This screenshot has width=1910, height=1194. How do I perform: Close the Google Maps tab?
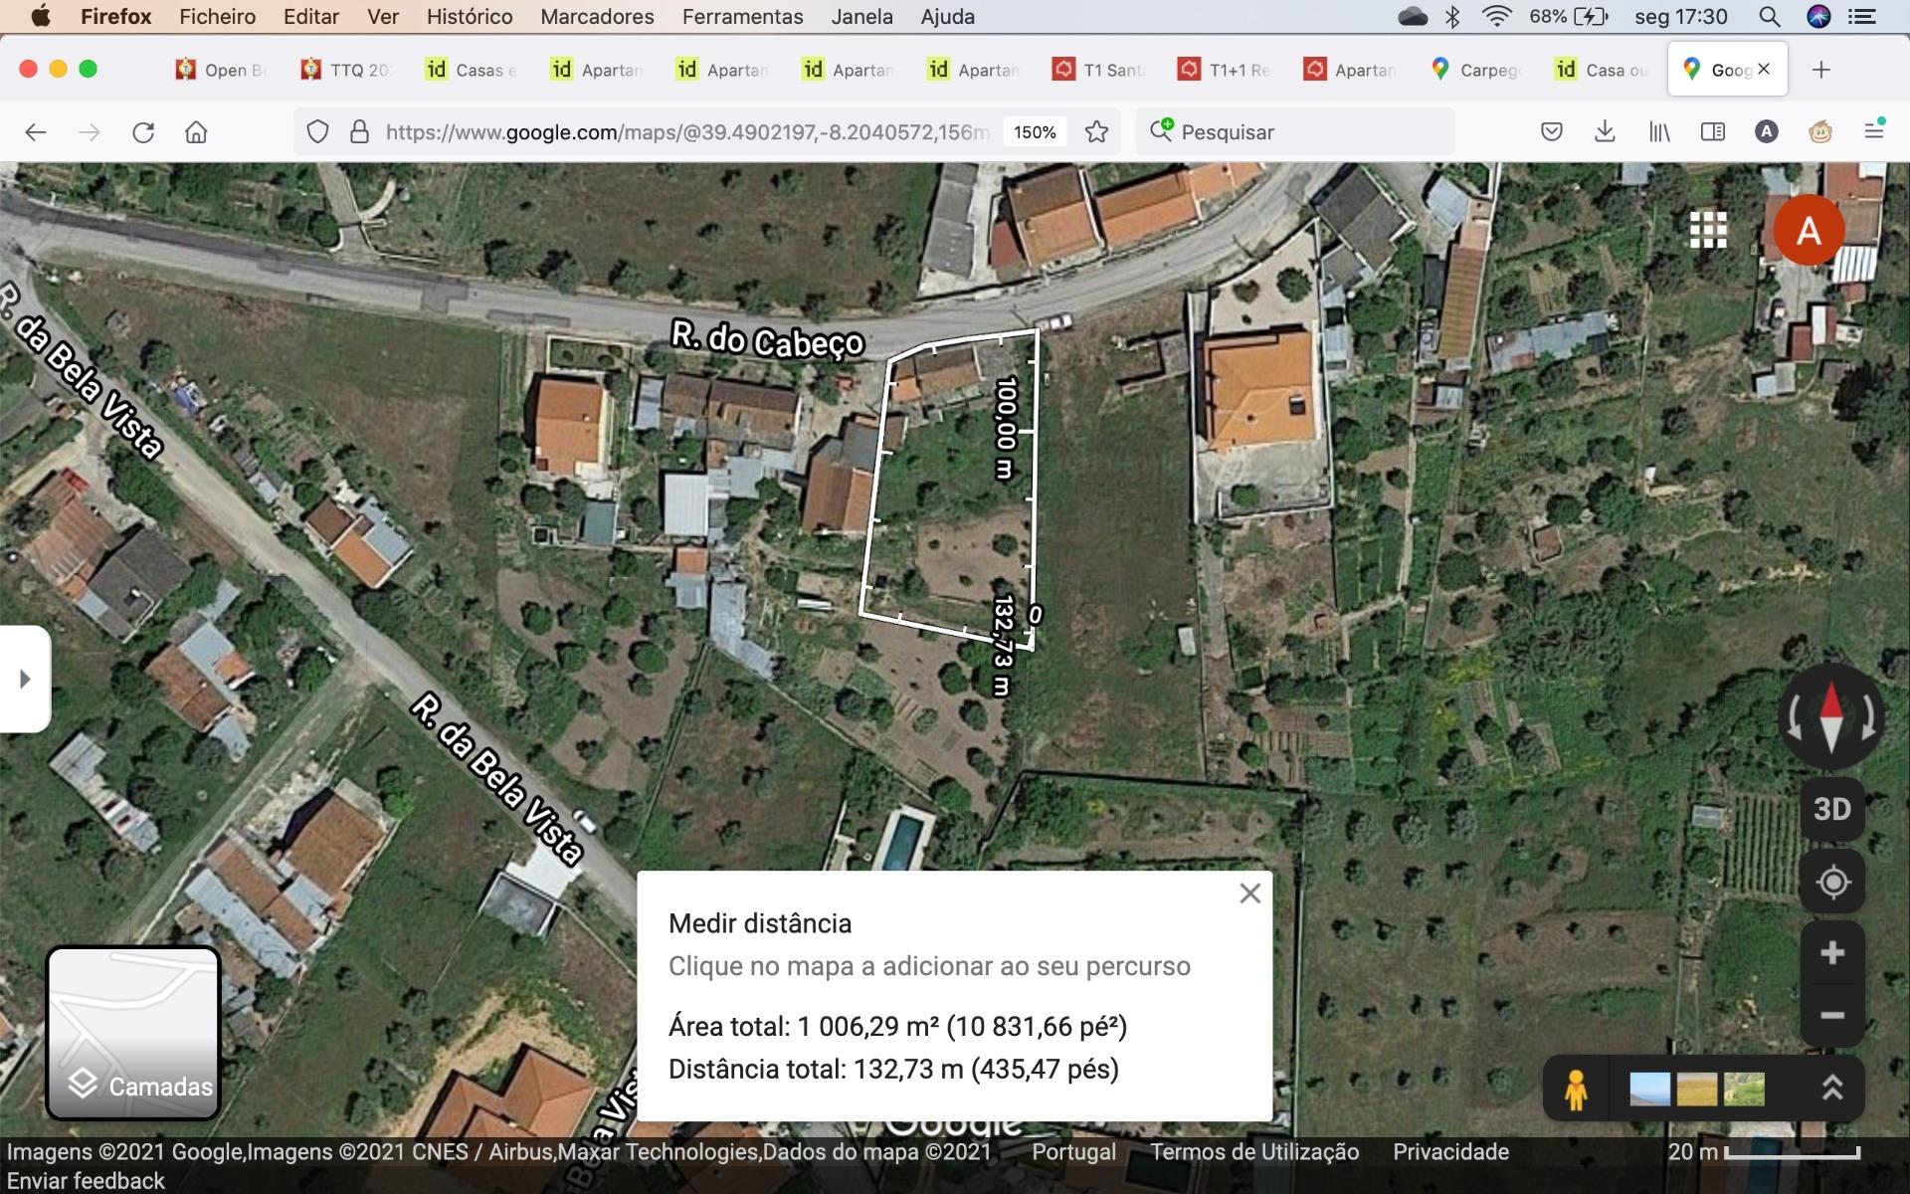1764,69
